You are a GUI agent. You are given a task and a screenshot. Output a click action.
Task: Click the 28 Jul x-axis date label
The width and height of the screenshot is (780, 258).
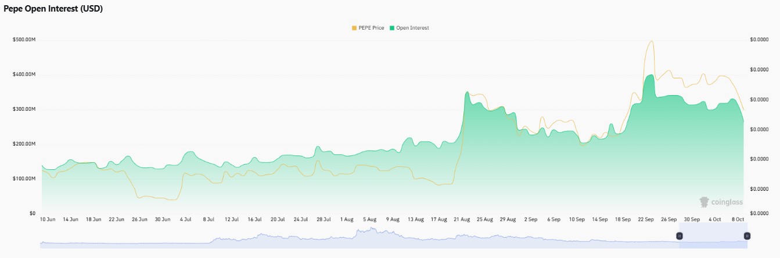coord(323,220)
